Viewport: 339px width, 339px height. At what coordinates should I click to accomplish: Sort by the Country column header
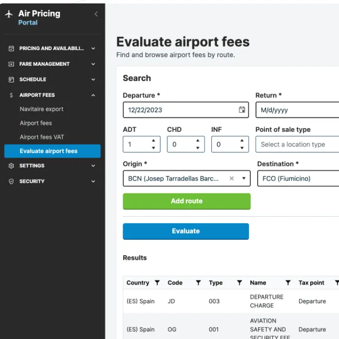click(138, 282)
